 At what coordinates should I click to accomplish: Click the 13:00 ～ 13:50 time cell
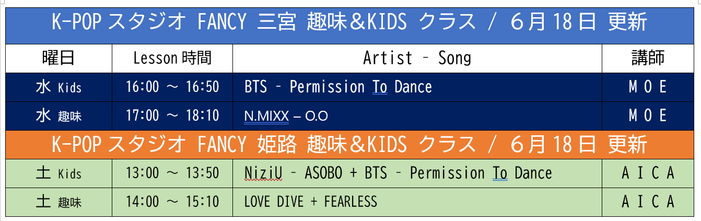point(172,173)
